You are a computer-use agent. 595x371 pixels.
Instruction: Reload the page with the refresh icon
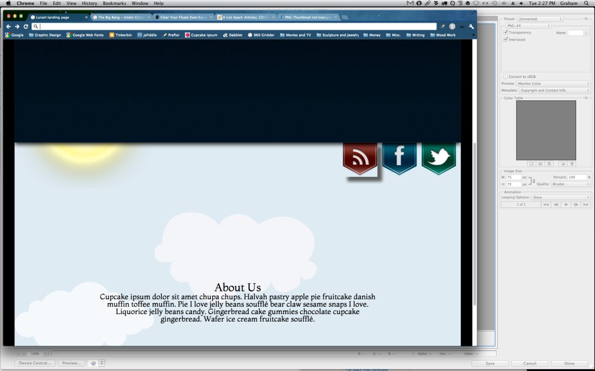point(26,26)
